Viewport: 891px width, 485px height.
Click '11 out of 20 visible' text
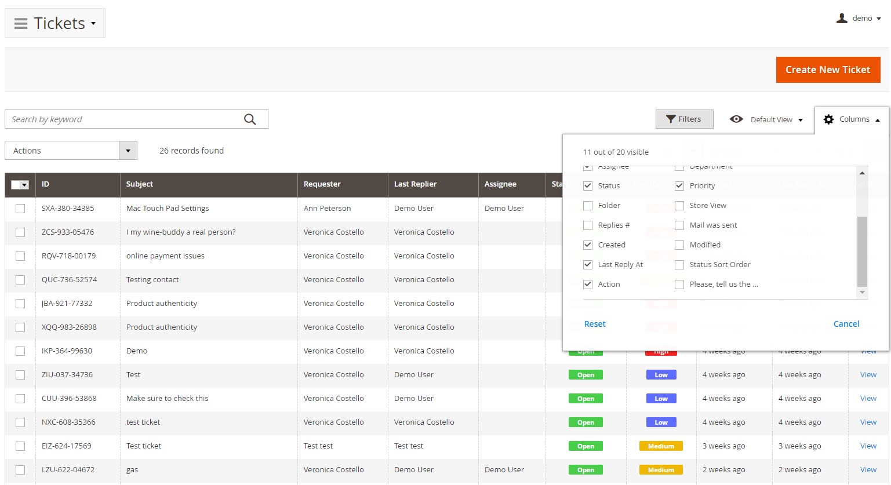tap(616, 152)
